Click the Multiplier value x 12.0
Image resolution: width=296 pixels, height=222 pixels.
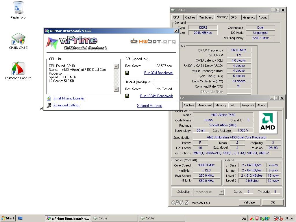[x=206, y=171]
